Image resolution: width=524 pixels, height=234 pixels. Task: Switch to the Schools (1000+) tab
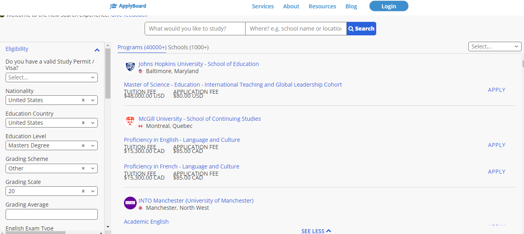(x=188, y=47)
